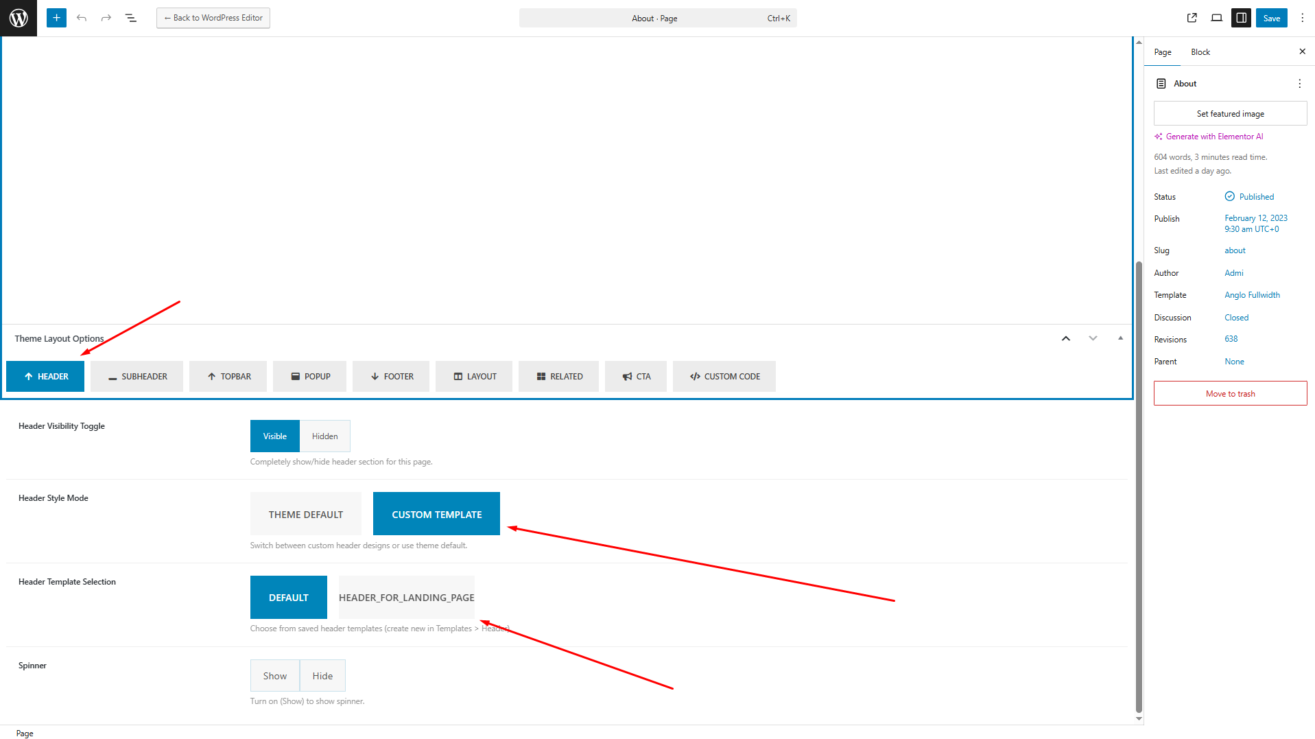Open the top bar options kebab menu
1315x739 pixels.
[1303, 18]
